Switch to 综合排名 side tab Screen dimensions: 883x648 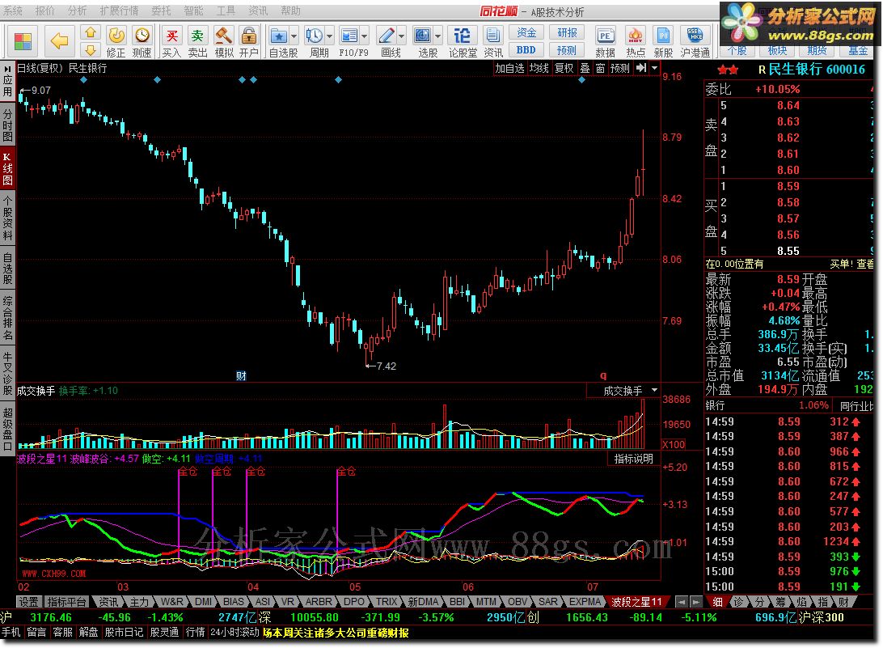click(8, 317)
